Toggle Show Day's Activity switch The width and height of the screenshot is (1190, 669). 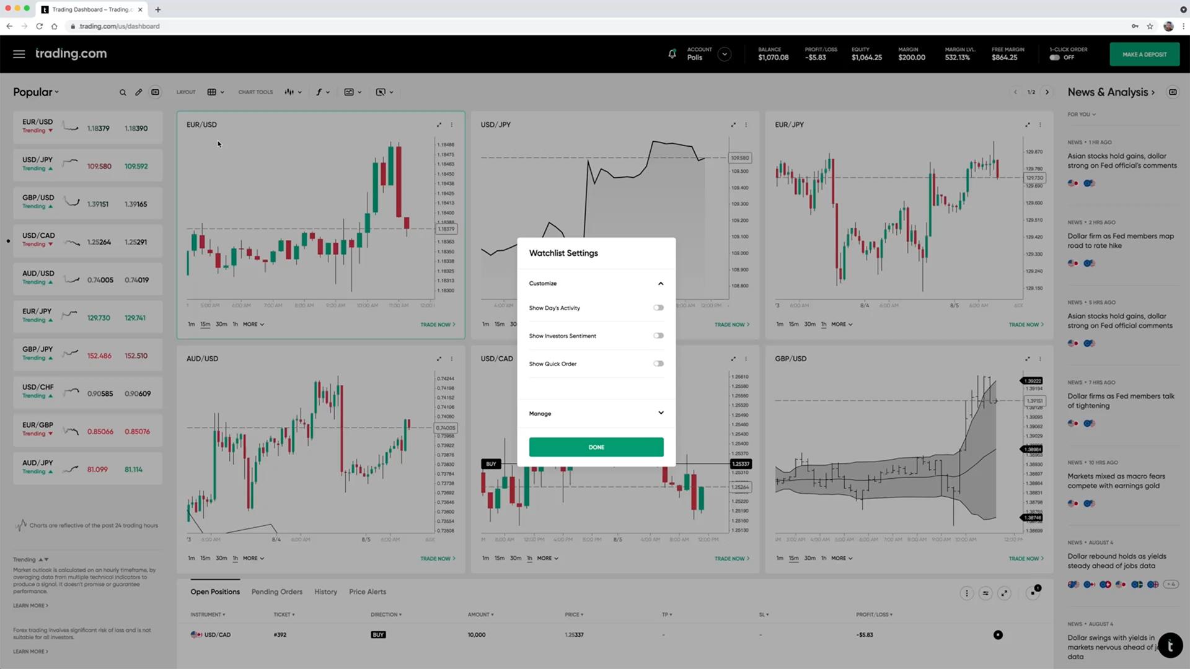[x=658, y=308]
